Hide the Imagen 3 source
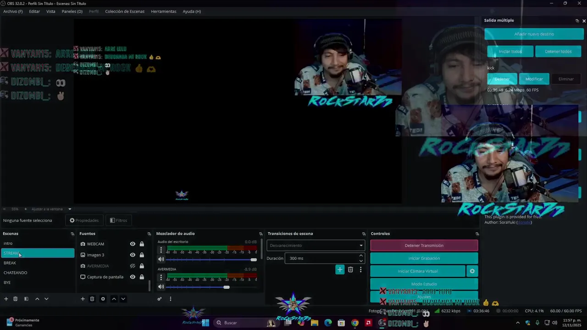The height and width of the screenshot is (330, 587). [133, 255]
